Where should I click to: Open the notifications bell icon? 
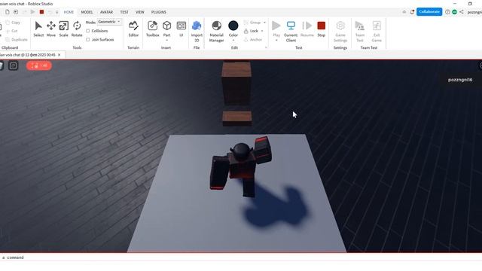[x=412, y=12]
